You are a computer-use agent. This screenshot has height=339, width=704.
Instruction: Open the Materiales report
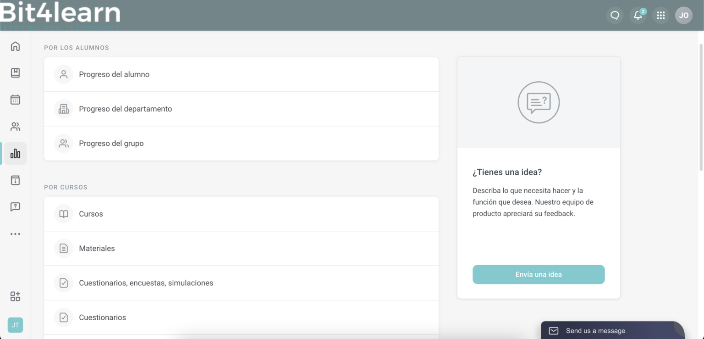click(241, 248)
